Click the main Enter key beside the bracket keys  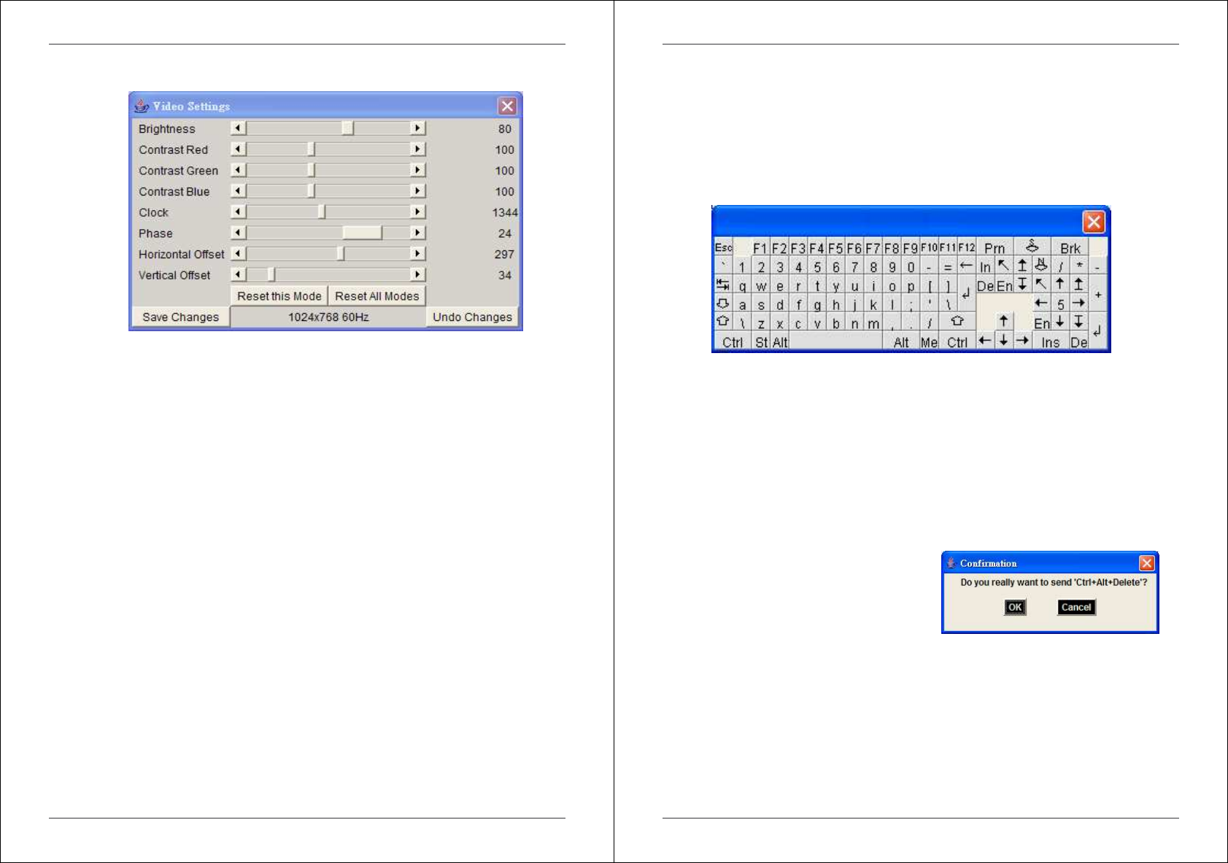coord(966,294)
